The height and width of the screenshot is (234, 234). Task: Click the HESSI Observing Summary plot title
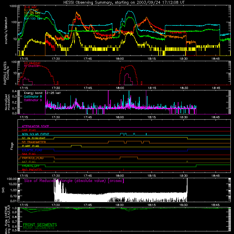point(124,3)
